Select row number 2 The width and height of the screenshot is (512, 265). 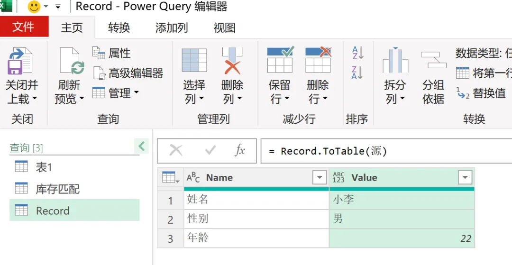pos(171,219)
